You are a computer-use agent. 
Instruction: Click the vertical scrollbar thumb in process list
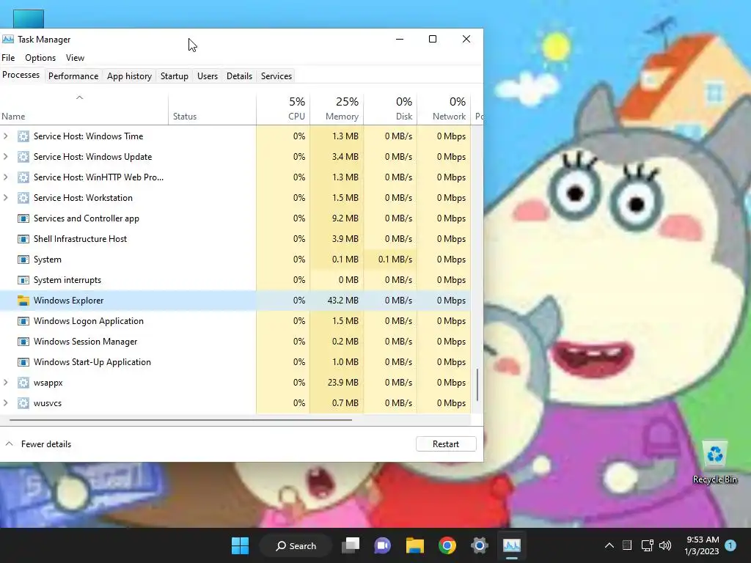(477, 385)
